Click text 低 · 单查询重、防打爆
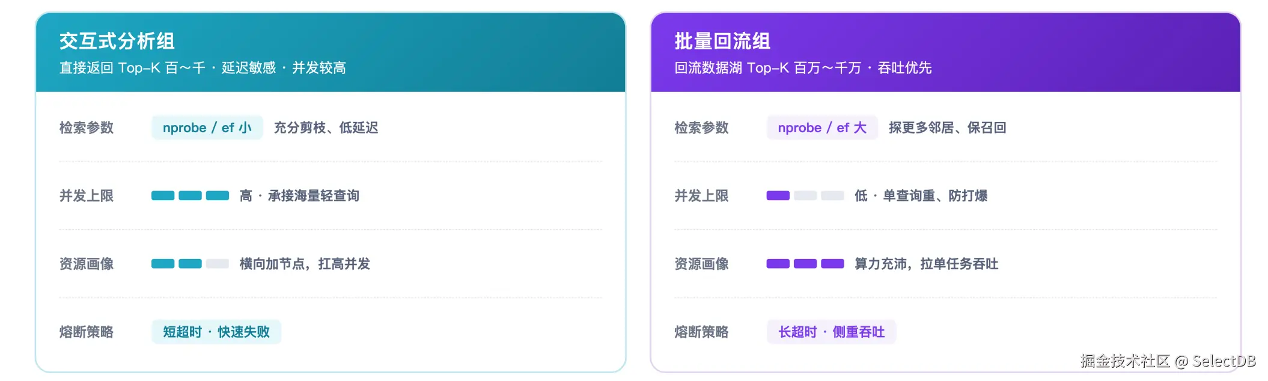Viewport: 1268px width, 381px height. [x=921, y=195]
